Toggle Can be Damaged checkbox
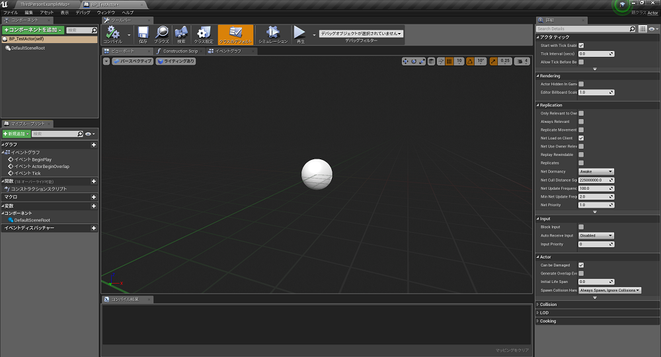 click(x=581, y=265)
